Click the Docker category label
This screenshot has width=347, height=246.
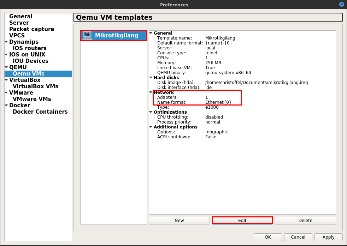[20, 105]
